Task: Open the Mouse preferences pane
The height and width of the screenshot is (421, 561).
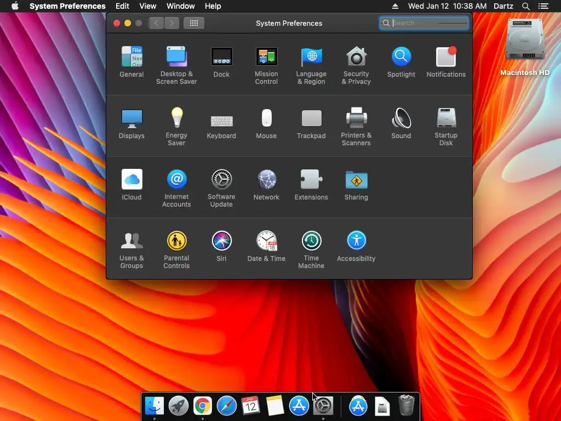Action: pos(267,123)
